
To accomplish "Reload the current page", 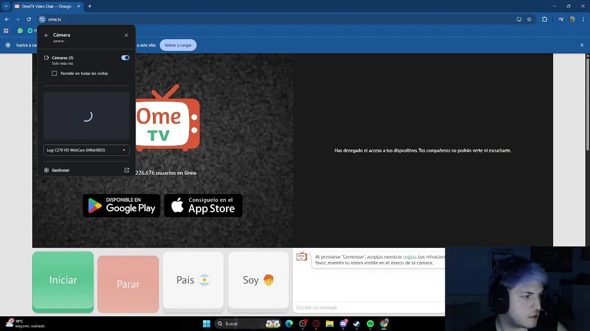I will click(x=29, y=19).
